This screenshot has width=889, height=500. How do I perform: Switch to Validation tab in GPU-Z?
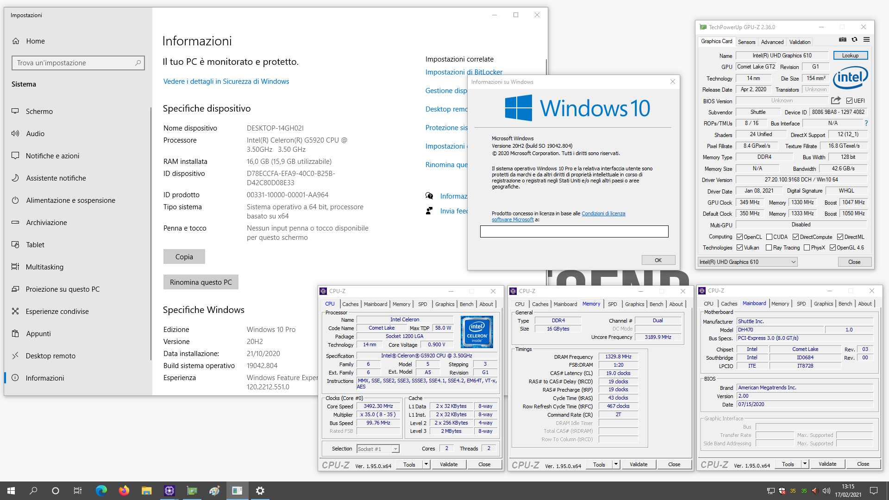(x=800, y=42)
